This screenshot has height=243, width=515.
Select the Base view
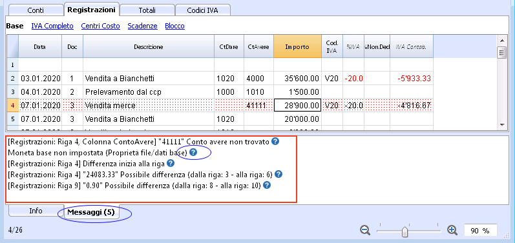point(15,26)
